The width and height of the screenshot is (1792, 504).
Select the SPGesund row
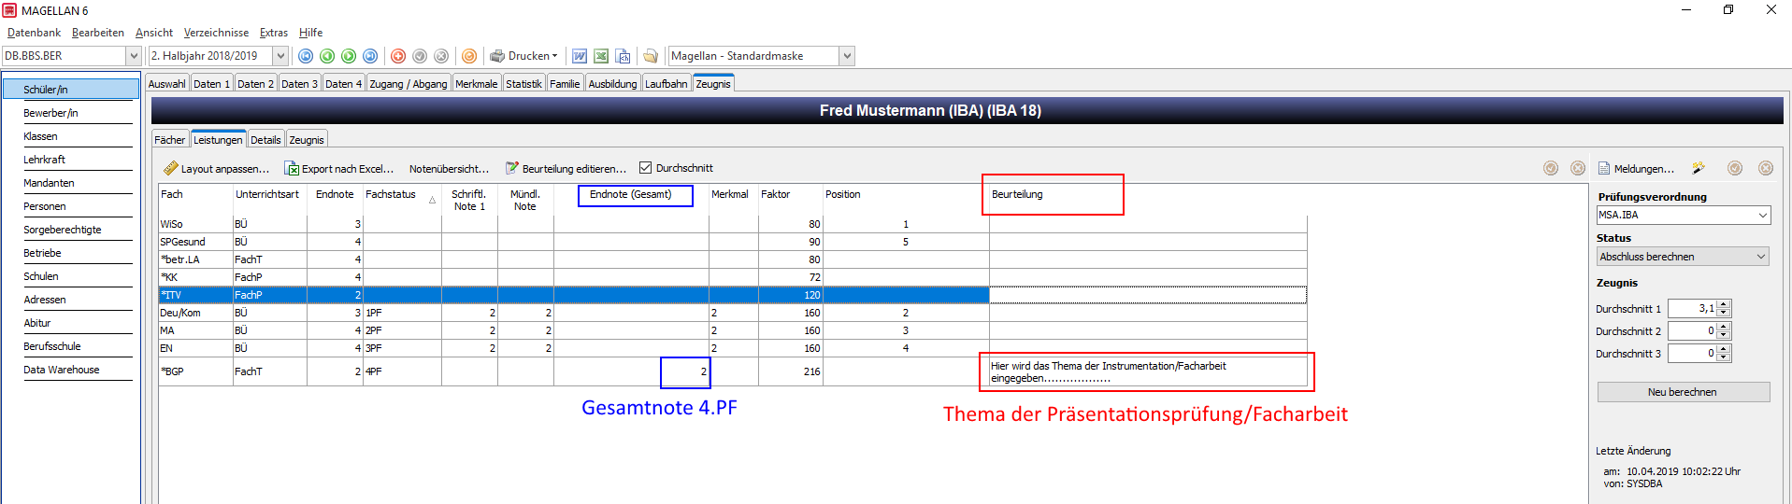[733, 242]
